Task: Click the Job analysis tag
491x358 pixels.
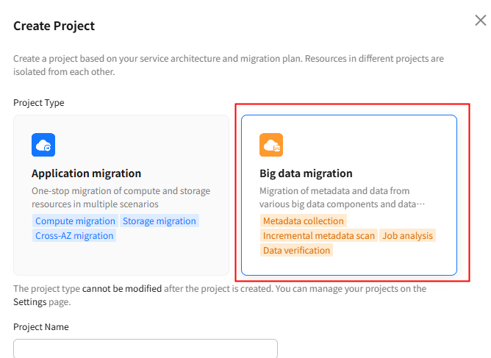Action: click(407, 235)
